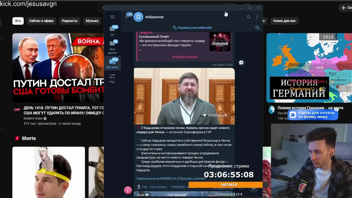The height and width of the screenshot is (198, 352).
Task: Follow the Подписаться на INSIDER UA link
Action: tap(156, 178)
